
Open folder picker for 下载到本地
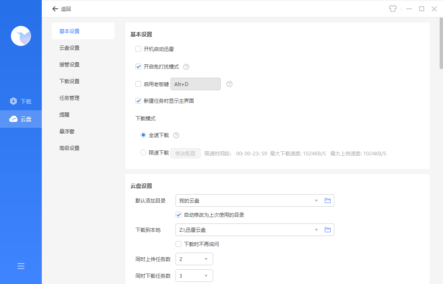328,230
